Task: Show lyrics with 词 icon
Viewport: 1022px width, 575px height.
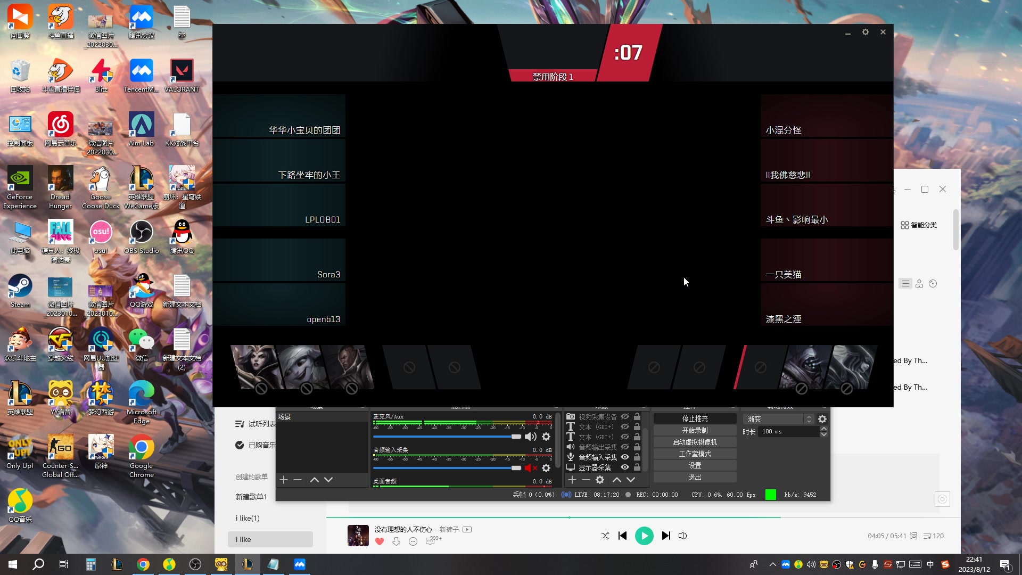Action: [x=913, y=536]
